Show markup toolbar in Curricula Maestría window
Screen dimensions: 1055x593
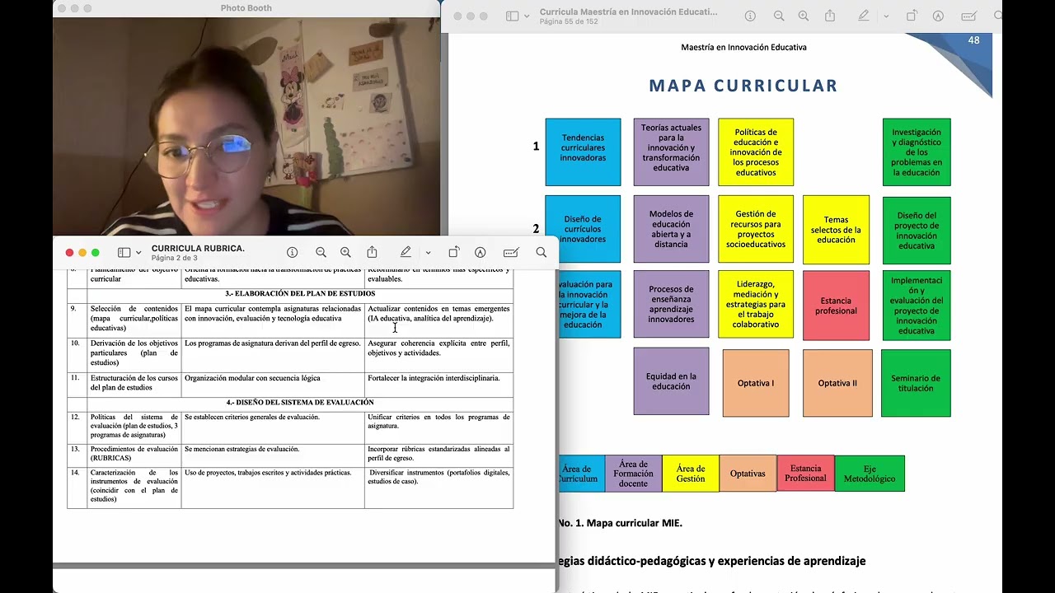[938, 16]
